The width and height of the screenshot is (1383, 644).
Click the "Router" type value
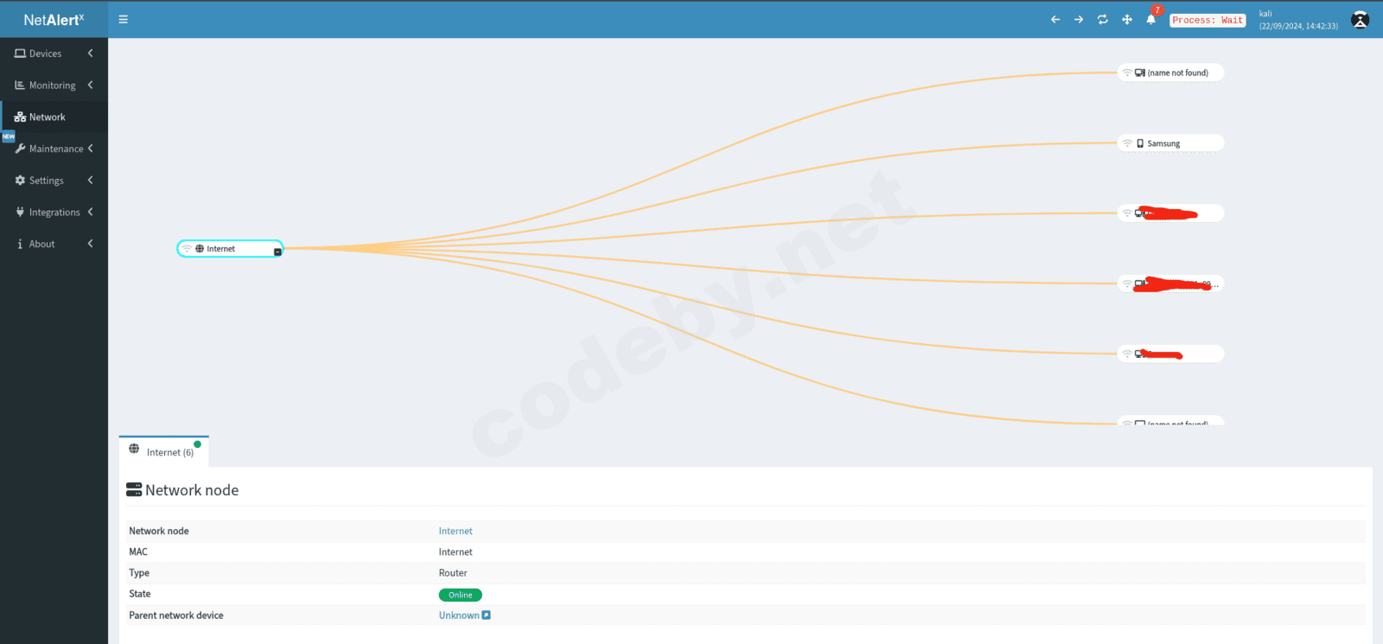coord(453,573)
